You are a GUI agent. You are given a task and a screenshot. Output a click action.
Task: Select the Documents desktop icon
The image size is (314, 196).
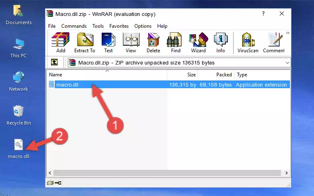tap(18, 15)
